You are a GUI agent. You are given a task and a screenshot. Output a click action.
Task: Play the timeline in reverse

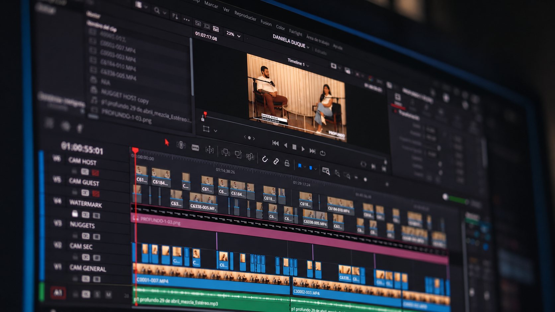[x=285, y=145]
